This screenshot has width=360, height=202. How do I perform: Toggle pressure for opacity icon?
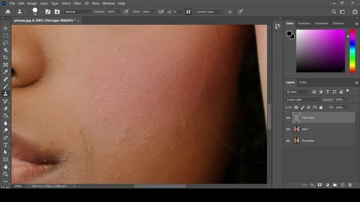pos(126,12)
